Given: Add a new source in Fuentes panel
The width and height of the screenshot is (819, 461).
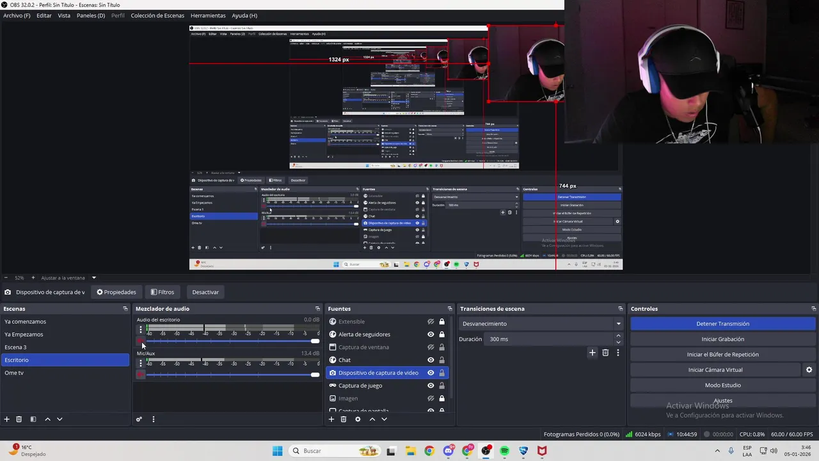Looking at the screenshot, I should pos(331,419).
